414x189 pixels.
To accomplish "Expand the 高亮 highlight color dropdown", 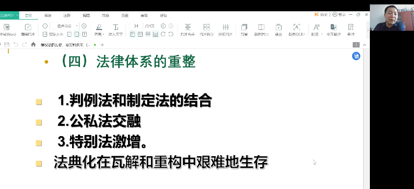I will (103, 34).
